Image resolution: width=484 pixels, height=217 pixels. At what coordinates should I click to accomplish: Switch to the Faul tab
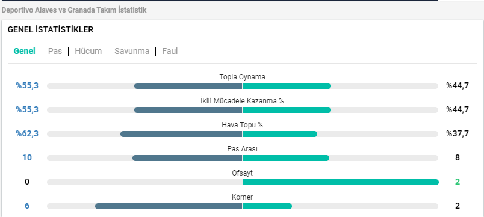[170, 51]
